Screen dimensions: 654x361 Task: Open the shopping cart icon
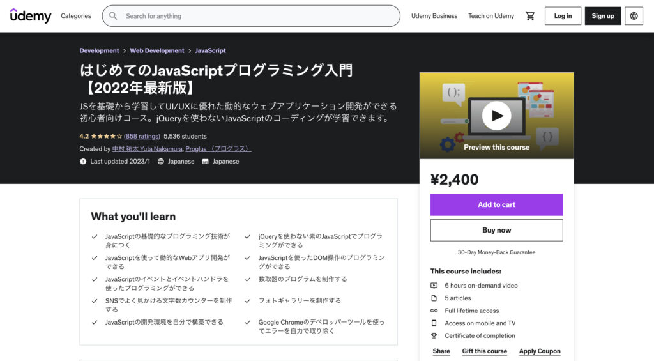529,16
